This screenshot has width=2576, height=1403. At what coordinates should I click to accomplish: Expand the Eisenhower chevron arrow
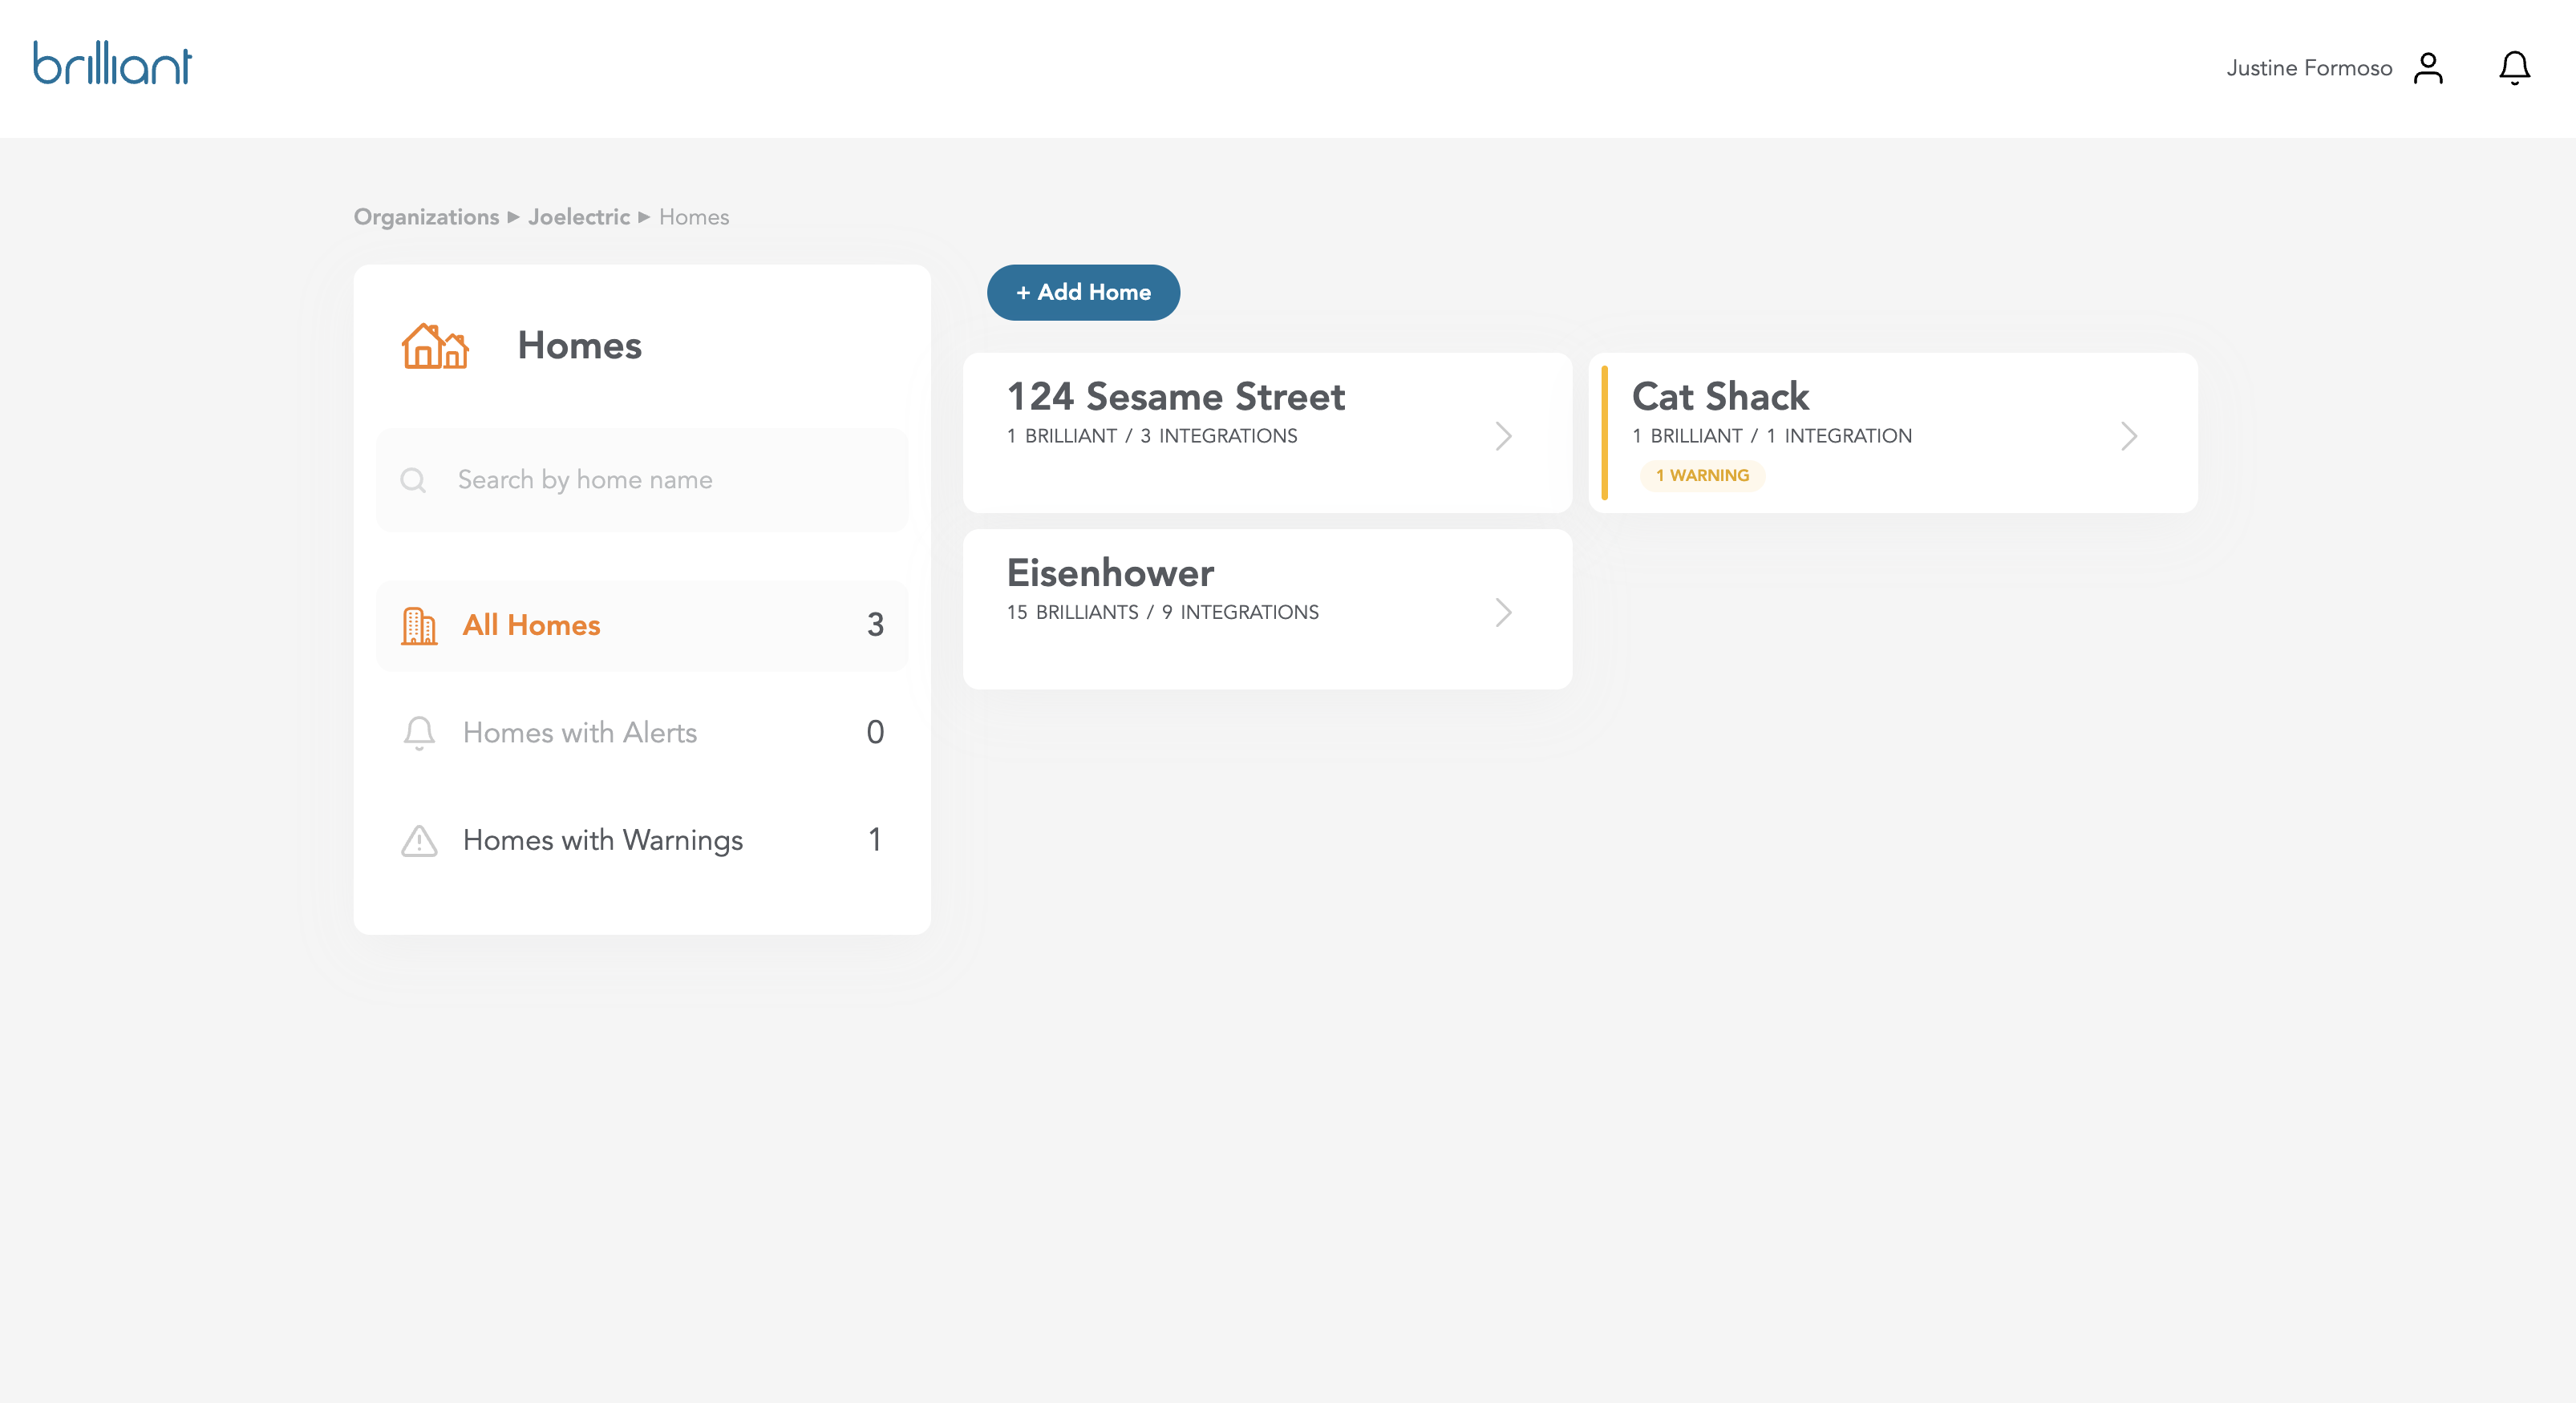click(x=1503, y=612)
